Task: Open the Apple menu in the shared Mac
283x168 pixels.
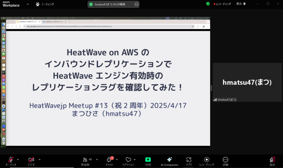Action: pos(3,18)
